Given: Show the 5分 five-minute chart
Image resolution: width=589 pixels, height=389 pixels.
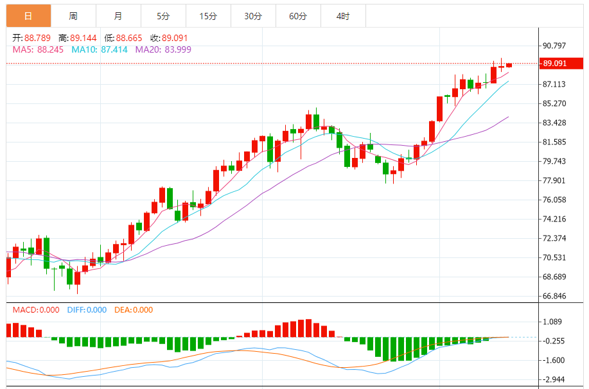Looking at the screenshot, I should (x=163, y=16).
